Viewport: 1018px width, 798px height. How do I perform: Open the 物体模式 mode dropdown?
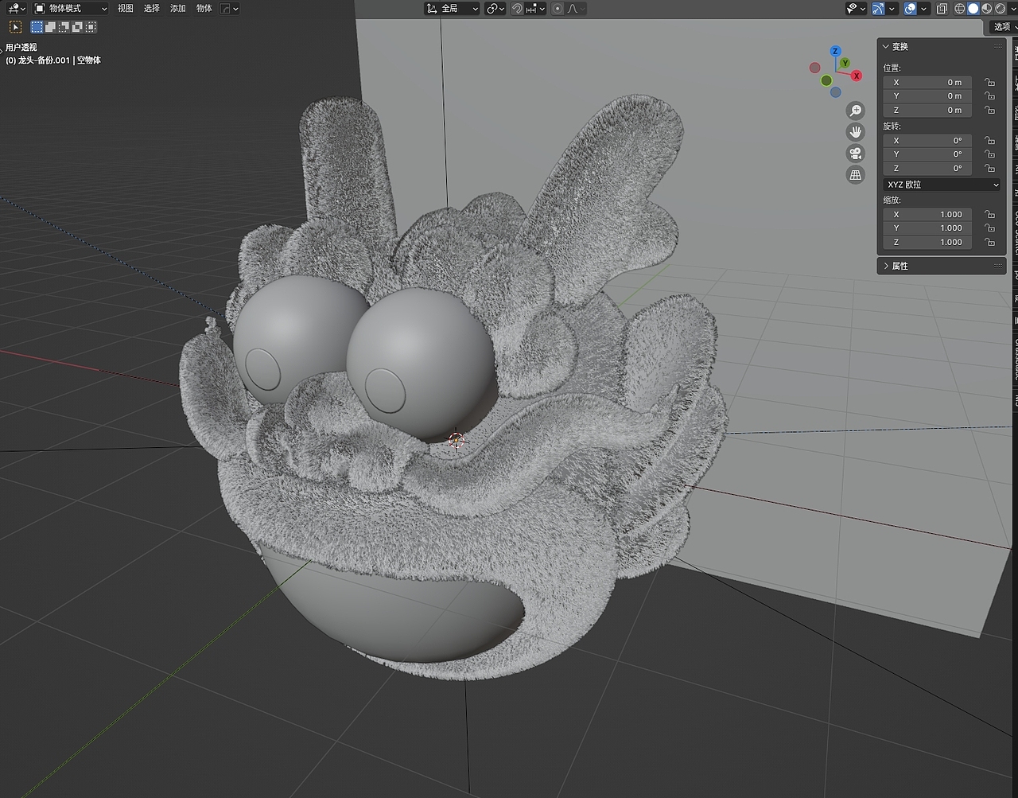pyautogui.click(x=71, y=8)
